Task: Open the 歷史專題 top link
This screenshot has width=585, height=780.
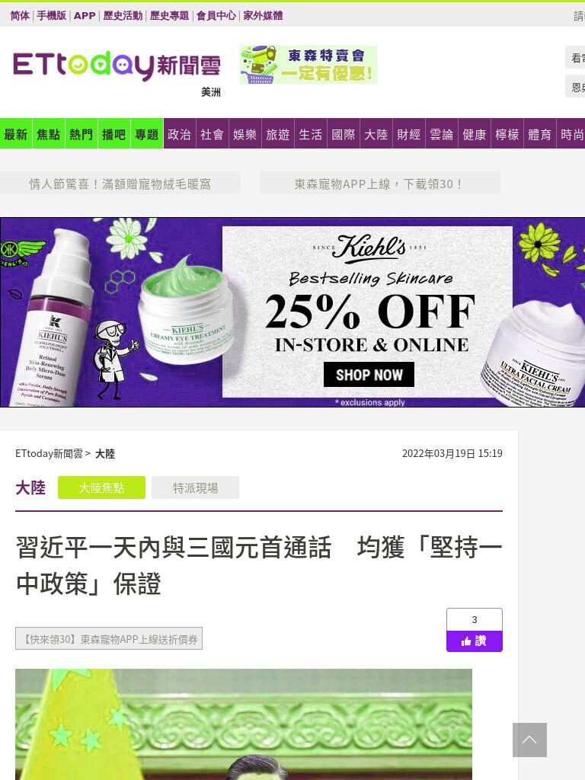Action: (169, 15)
